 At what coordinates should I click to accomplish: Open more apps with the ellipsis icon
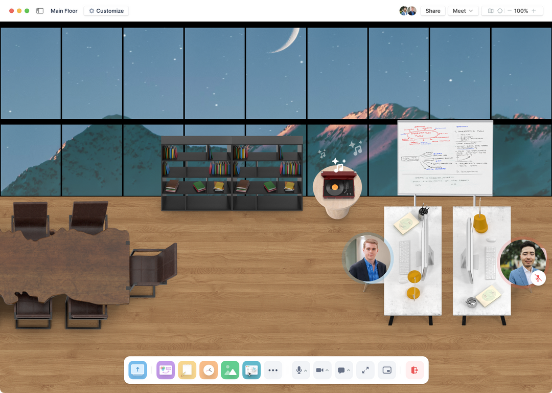[273, 370]
